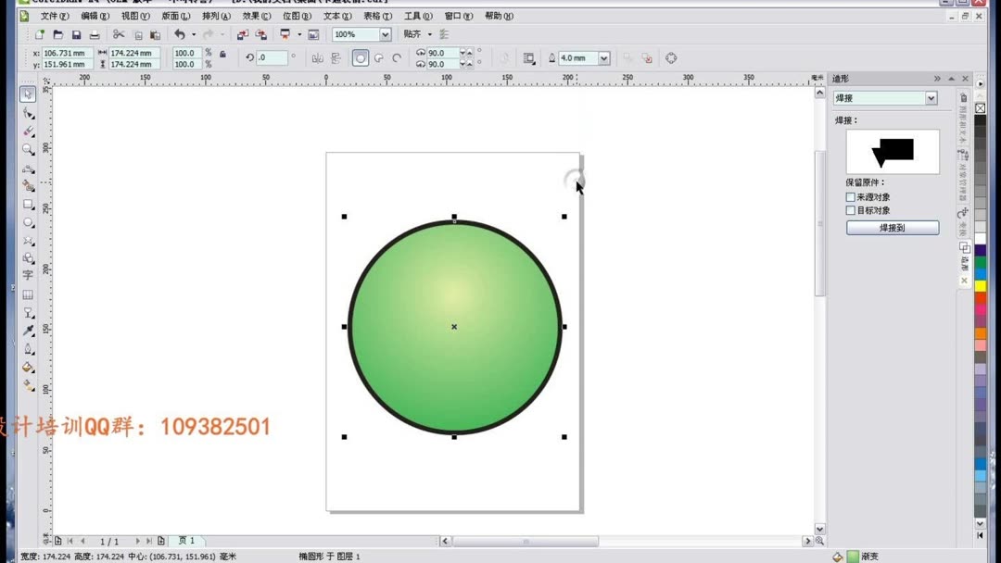
Task: Open the zoom level dropdown showing 100%
Action: [x=383, y=34]
